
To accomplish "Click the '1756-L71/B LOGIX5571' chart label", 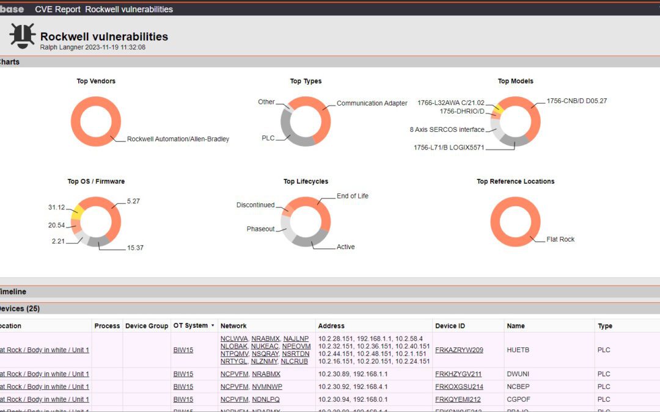I will 449,148.
